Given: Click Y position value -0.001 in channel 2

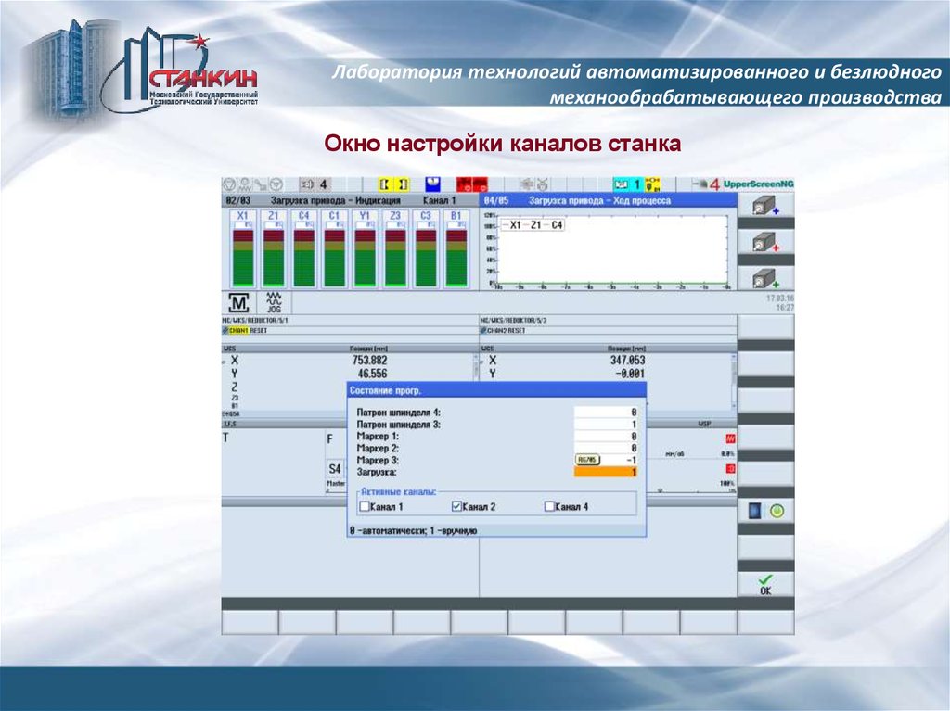Looking at the screenshot, I should [630, 374].
